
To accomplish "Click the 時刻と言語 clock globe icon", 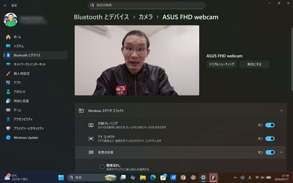I will (8, 101).
